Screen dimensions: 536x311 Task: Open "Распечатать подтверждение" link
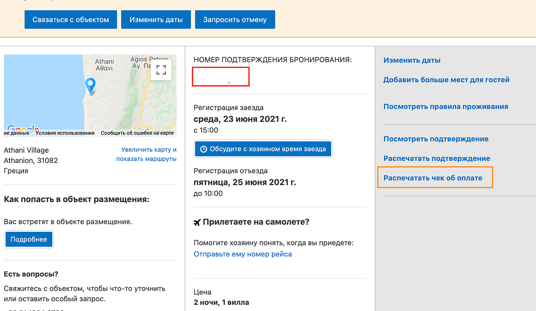436,158
